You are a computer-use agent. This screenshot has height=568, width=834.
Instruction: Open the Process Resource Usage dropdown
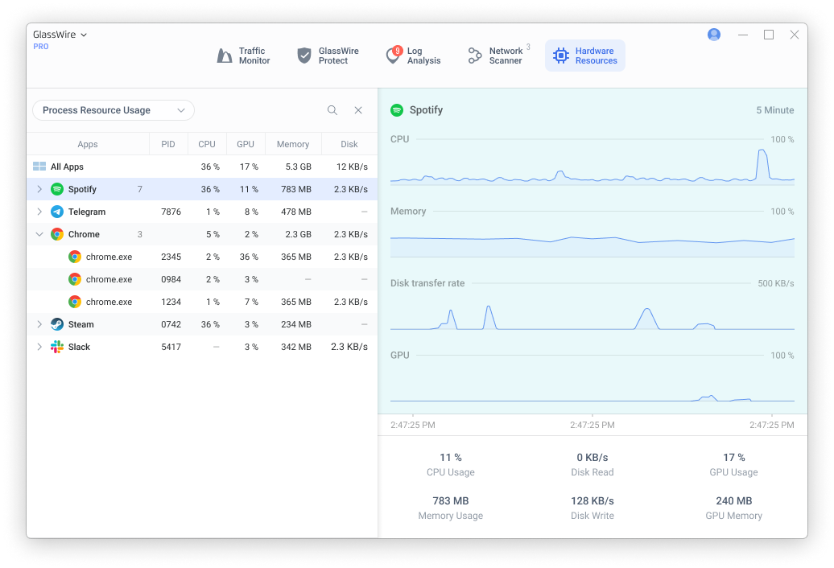tap(114, 110)
